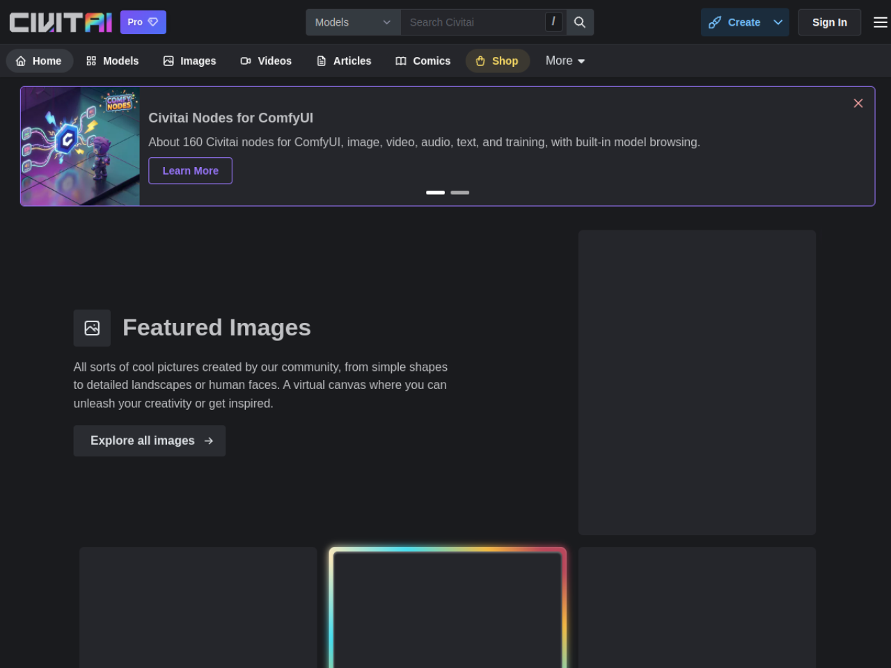This screenshot has height=668, width=891.
Task: Expand the More navigation menu
Action: pos(565,61)
